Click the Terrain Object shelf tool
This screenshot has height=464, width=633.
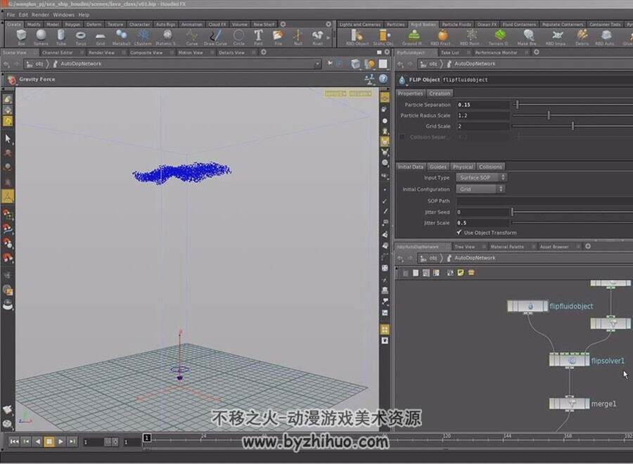[x=499, y=37]
